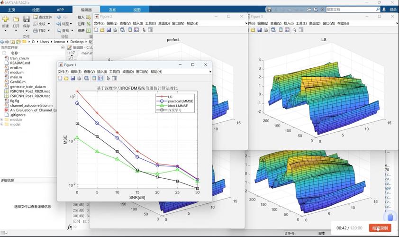Expand the module folder in file tree
399x237 pixels.
tap(2, 119)
